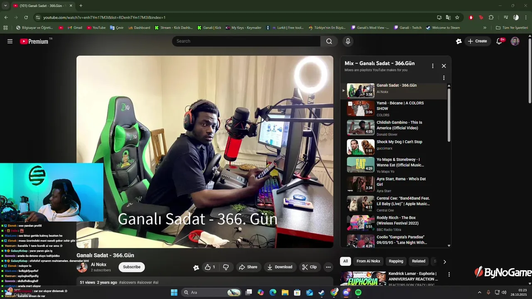Reload the page in Chrome
Screen dimensions: 532x299
(26, 17)
